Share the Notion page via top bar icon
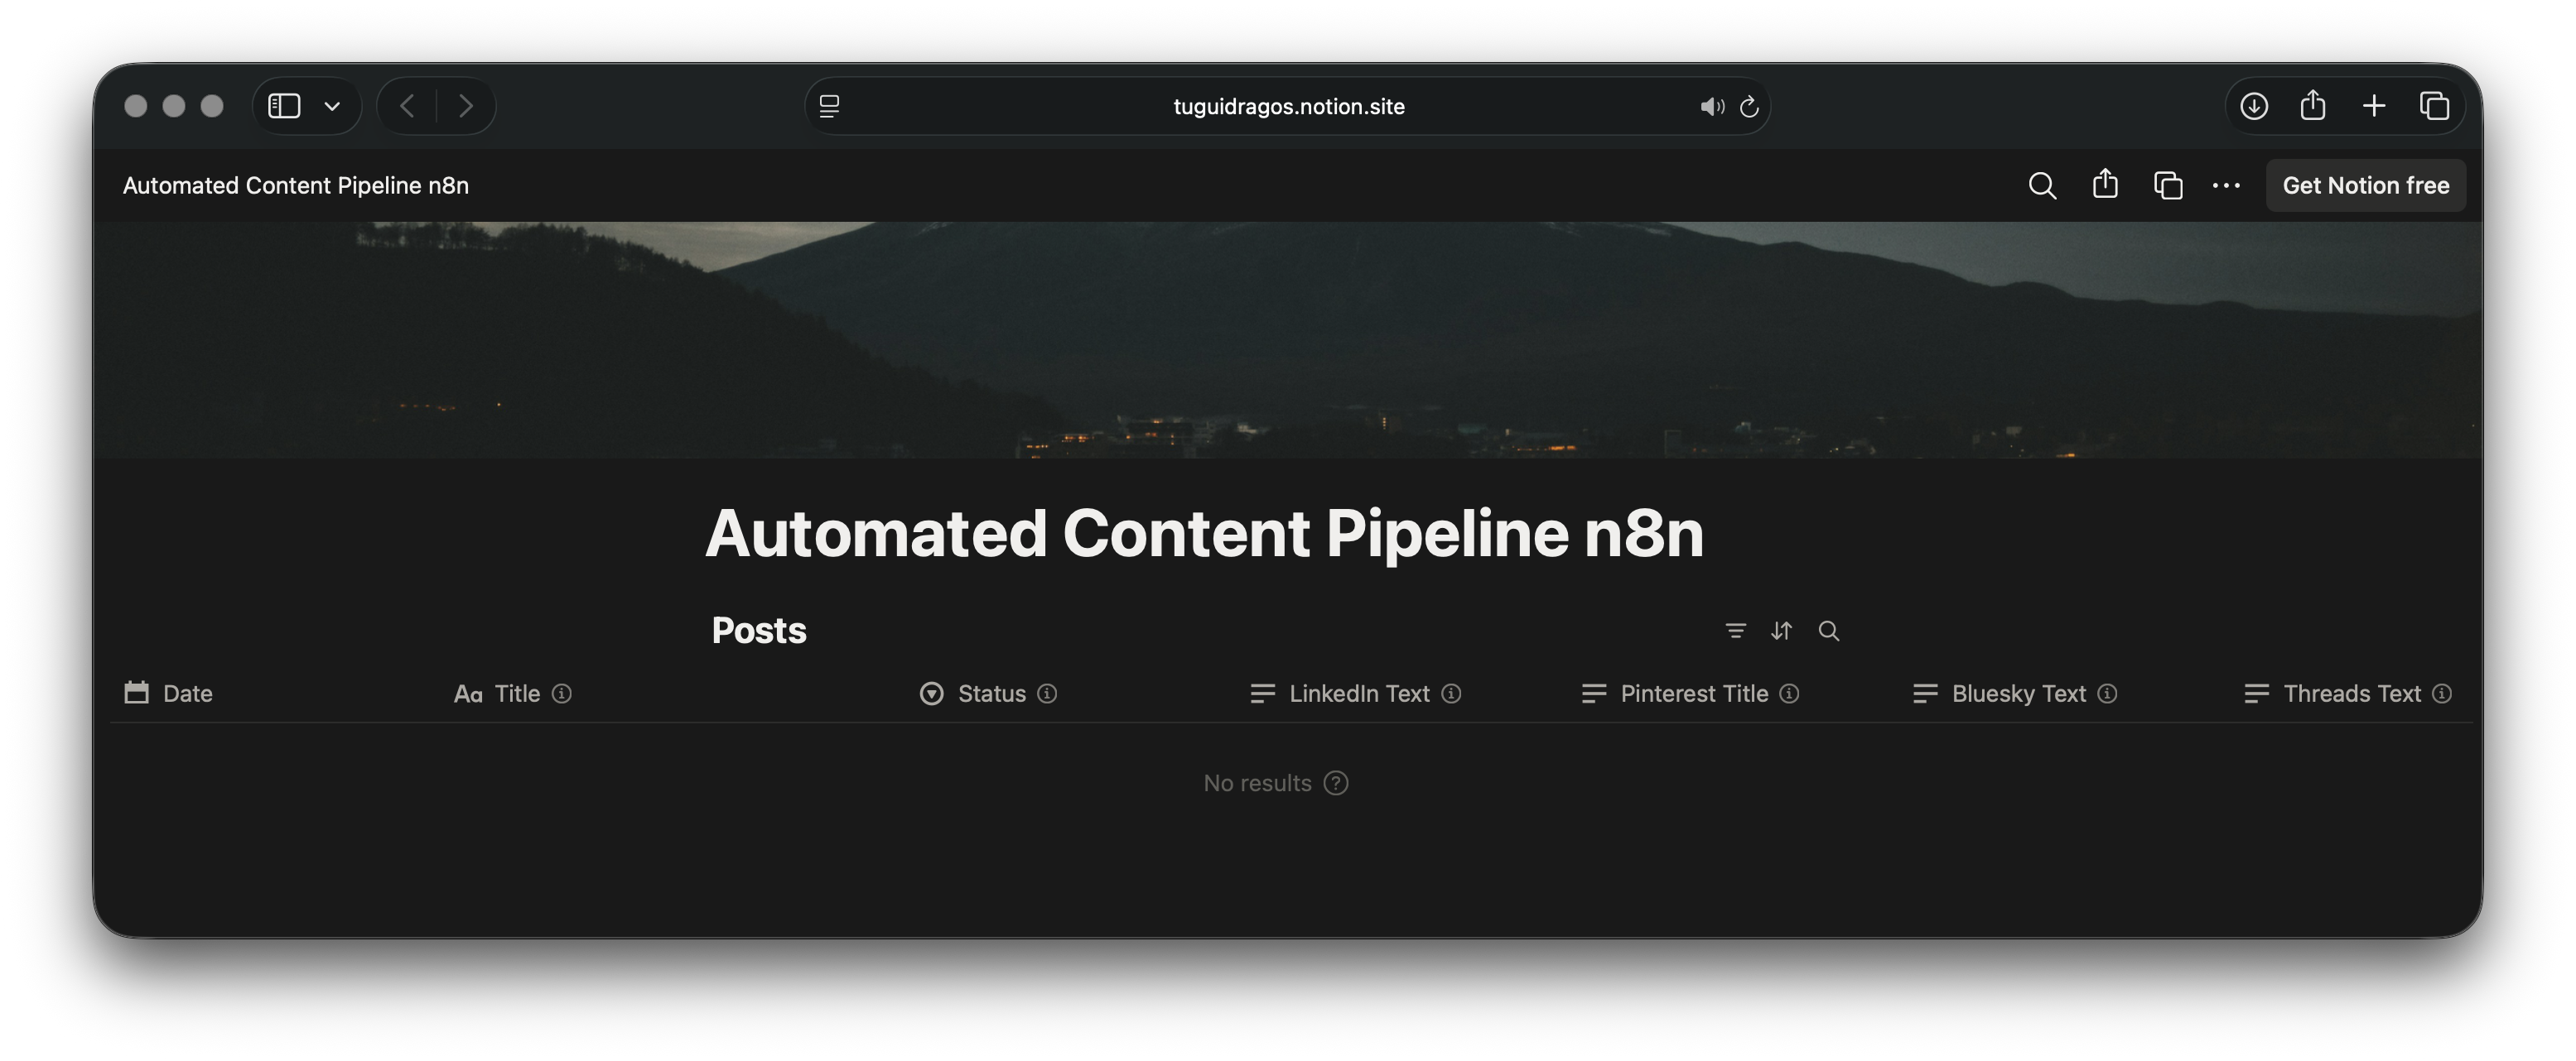Image resolution: width=2576 pixels, height=1061 pixels. (2105, 184)
